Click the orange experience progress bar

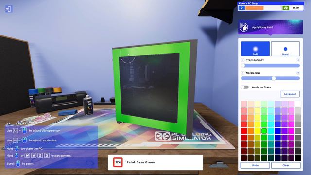pyautogui.click(x=255, y=8)
